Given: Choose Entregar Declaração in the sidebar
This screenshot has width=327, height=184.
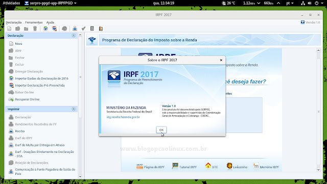Looking at the screenshot, I should (x=29, y=71).
